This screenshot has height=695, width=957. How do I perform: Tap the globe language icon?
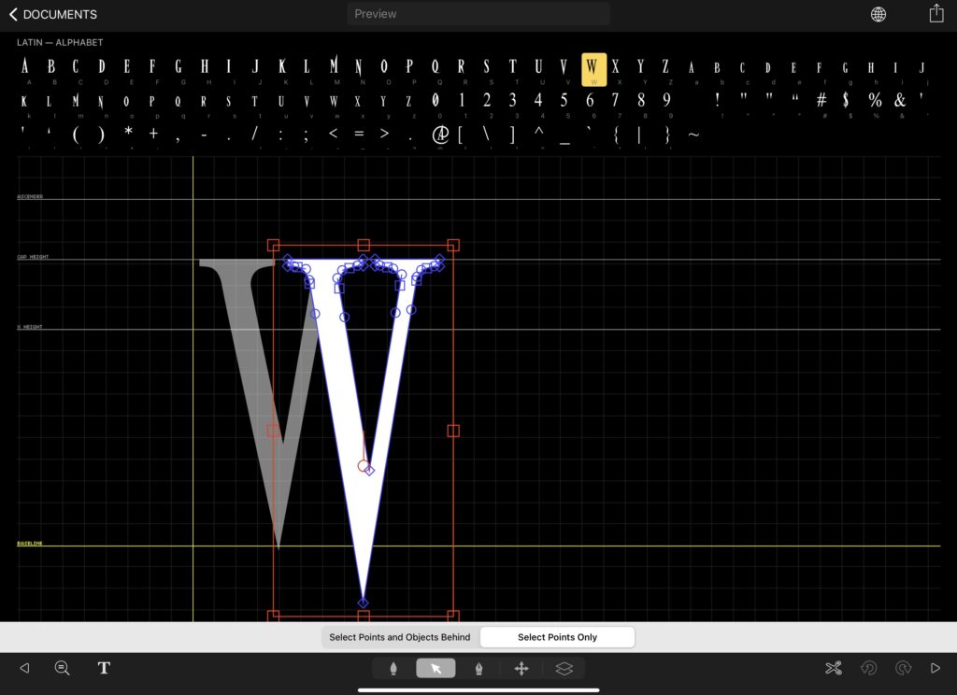(878, 14)
